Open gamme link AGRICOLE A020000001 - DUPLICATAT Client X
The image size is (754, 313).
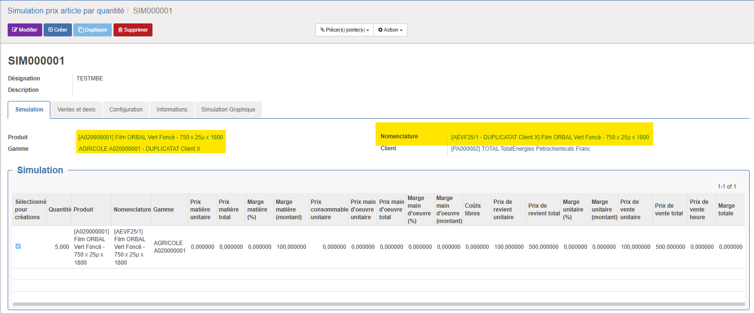[x=139, y=149]
